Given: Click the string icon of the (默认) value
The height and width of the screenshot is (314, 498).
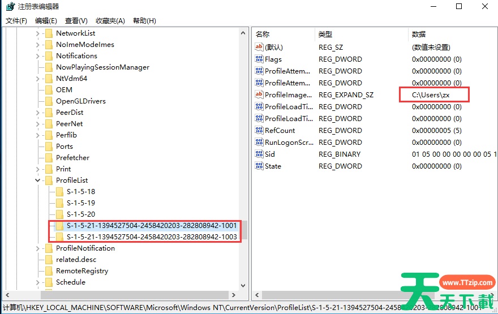Looking at the screenshot, I should pyautogui.click(x=259, y=47).
